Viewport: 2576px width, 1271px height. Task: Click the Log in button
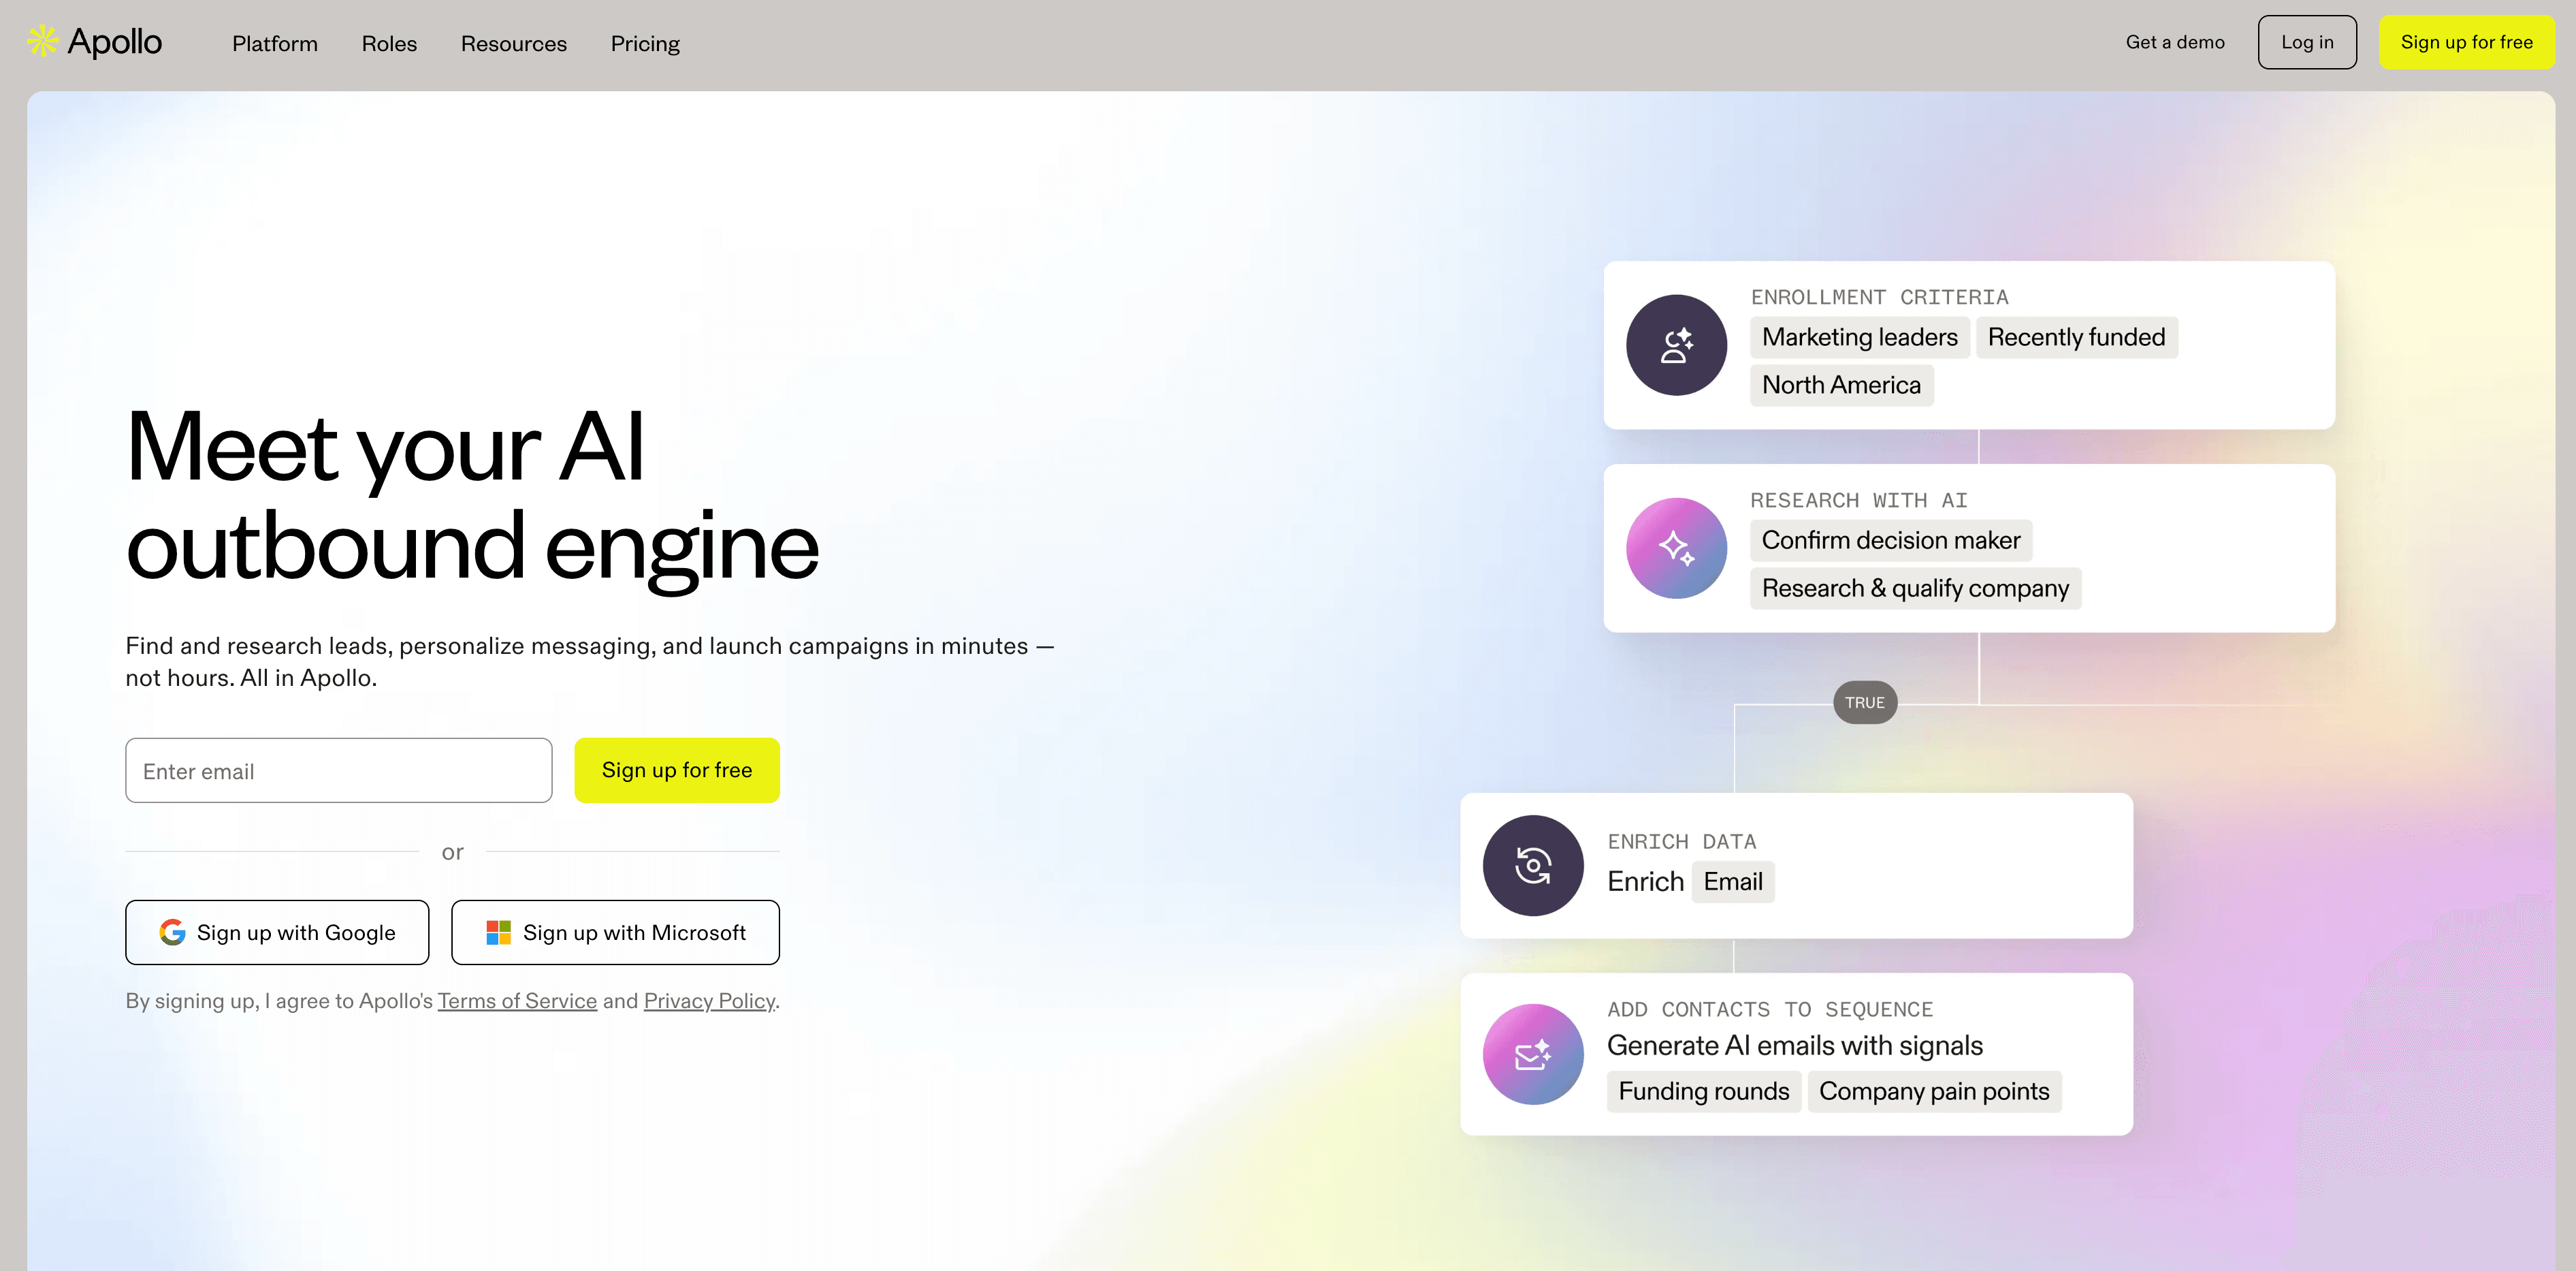pos(2307,42)
